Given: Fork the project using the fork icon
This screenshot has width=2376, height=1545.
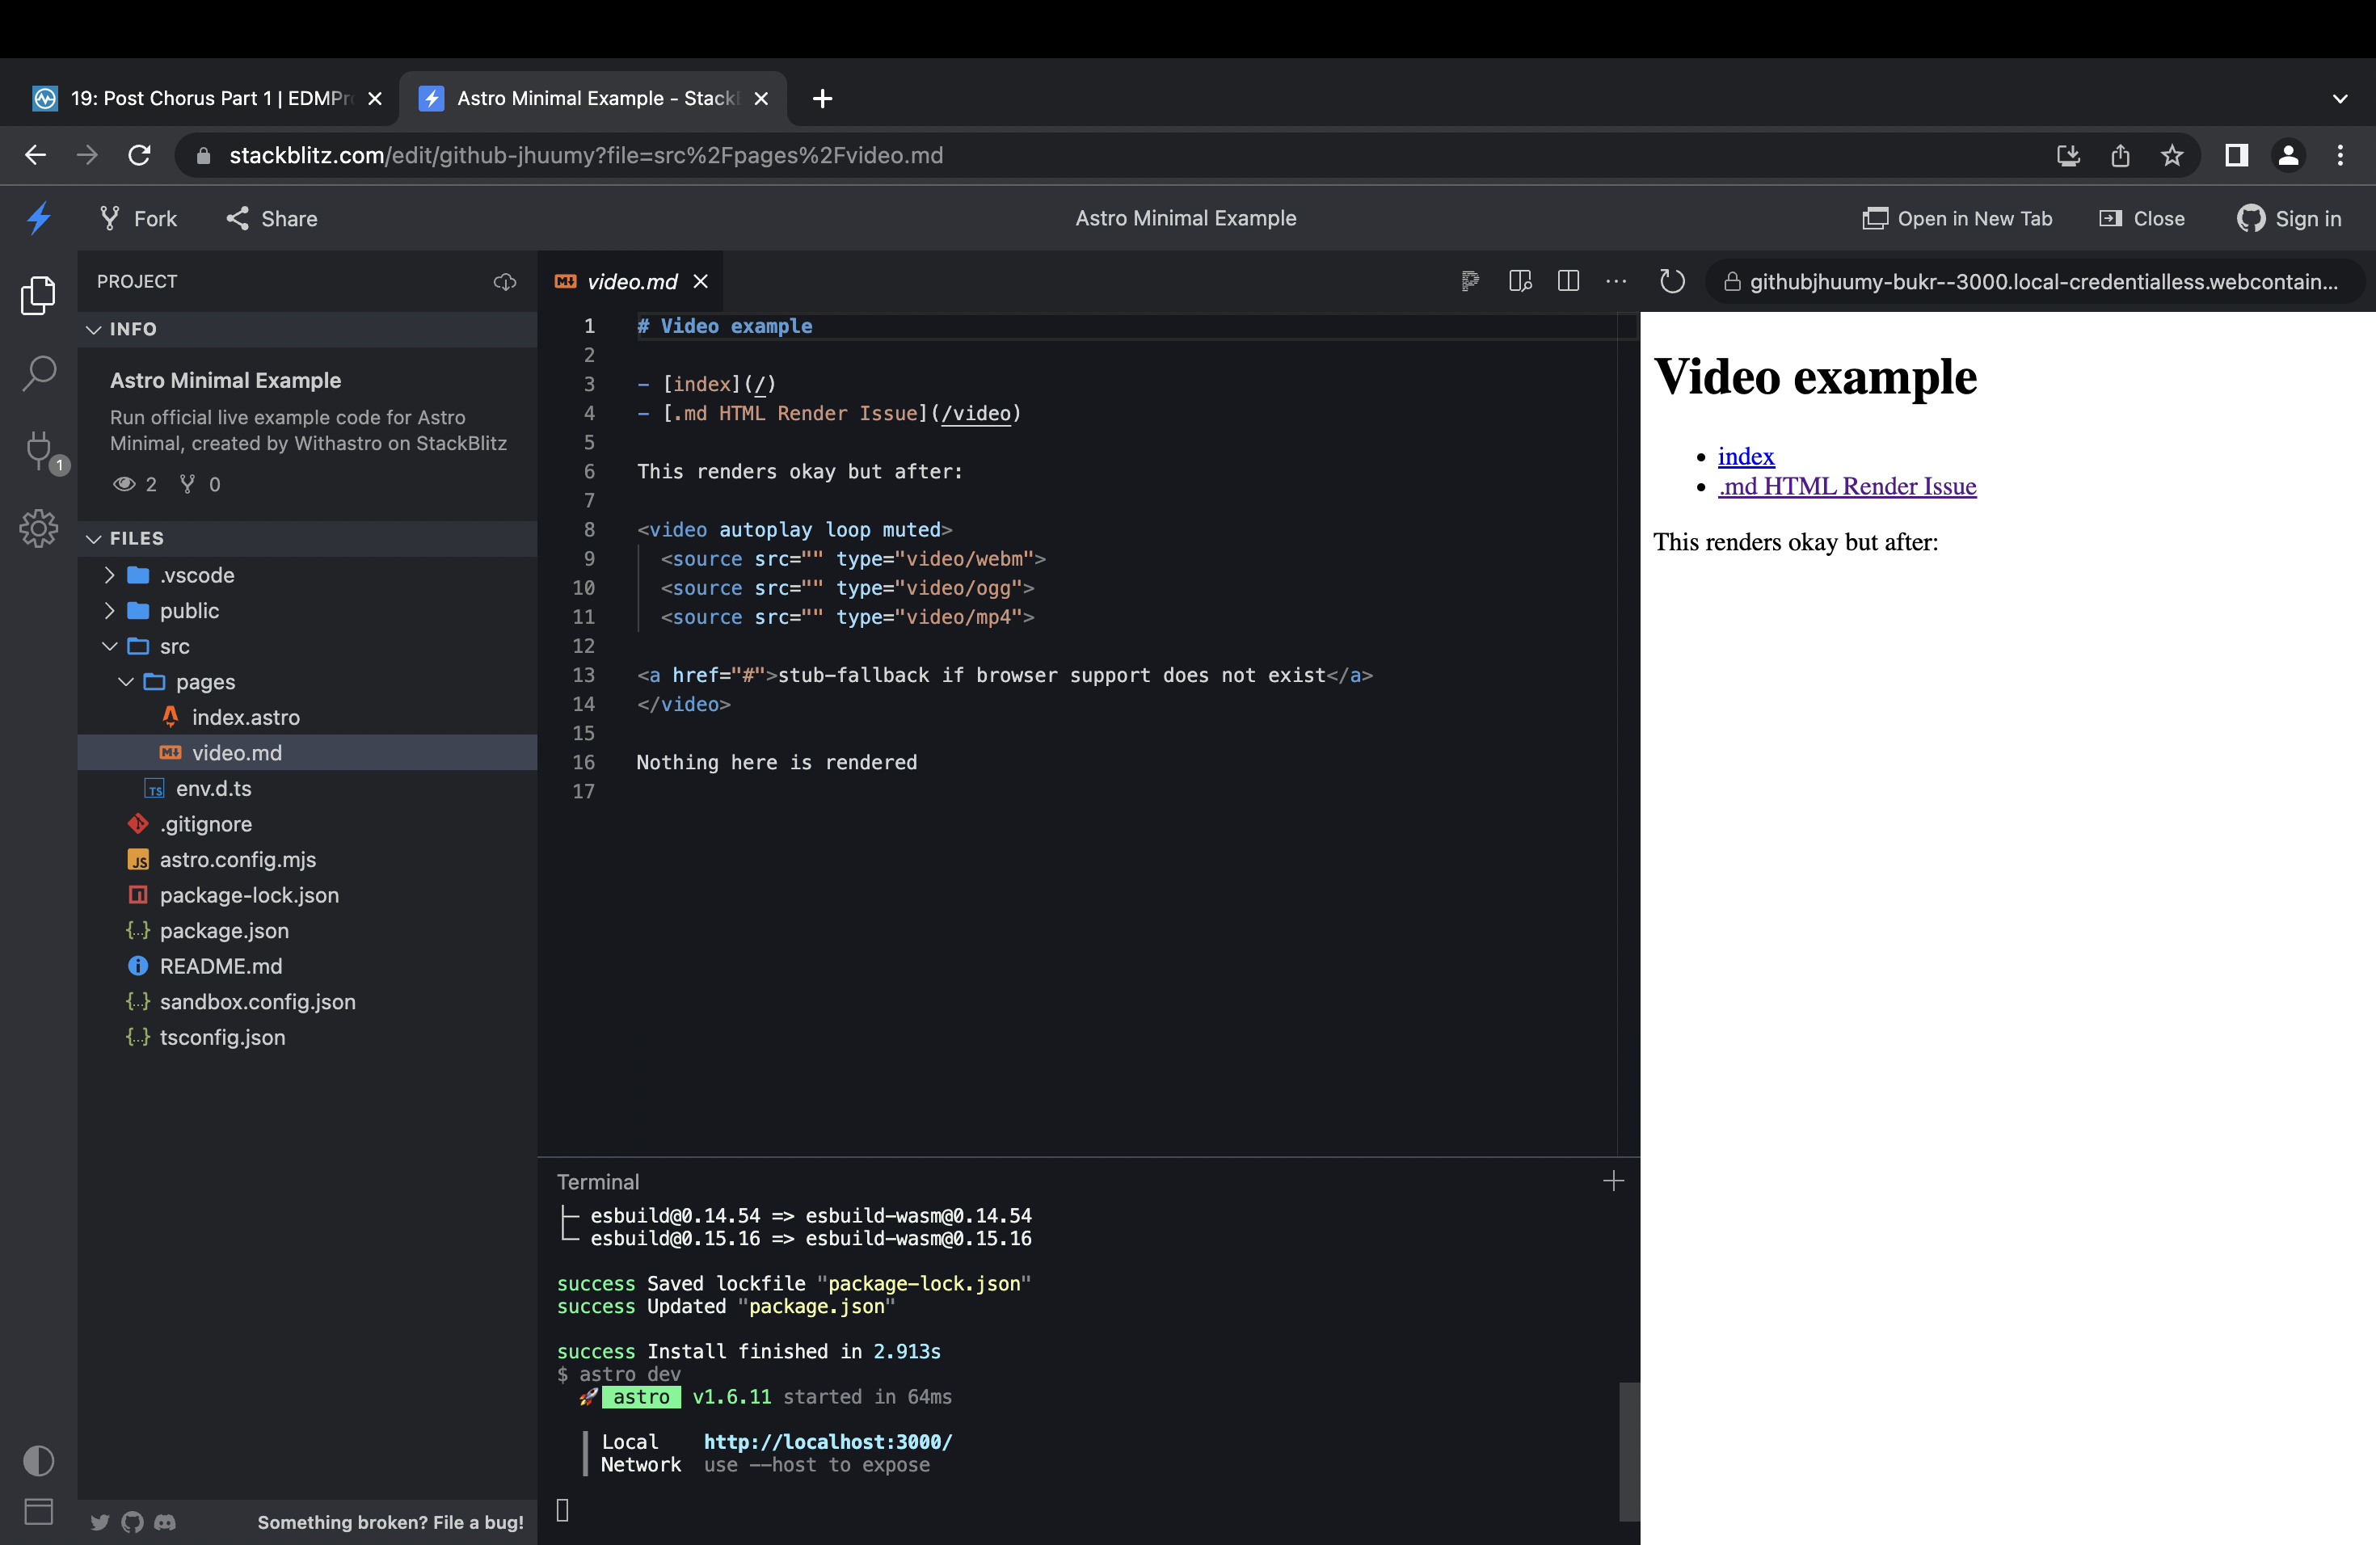Looking at the screenshot, I should [x=109, y=217].
